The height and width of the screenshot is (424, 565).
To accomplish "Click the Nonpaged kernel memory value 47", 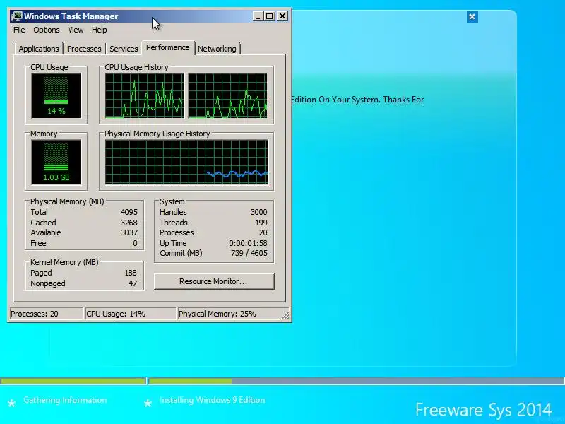I will pos(133,283).
